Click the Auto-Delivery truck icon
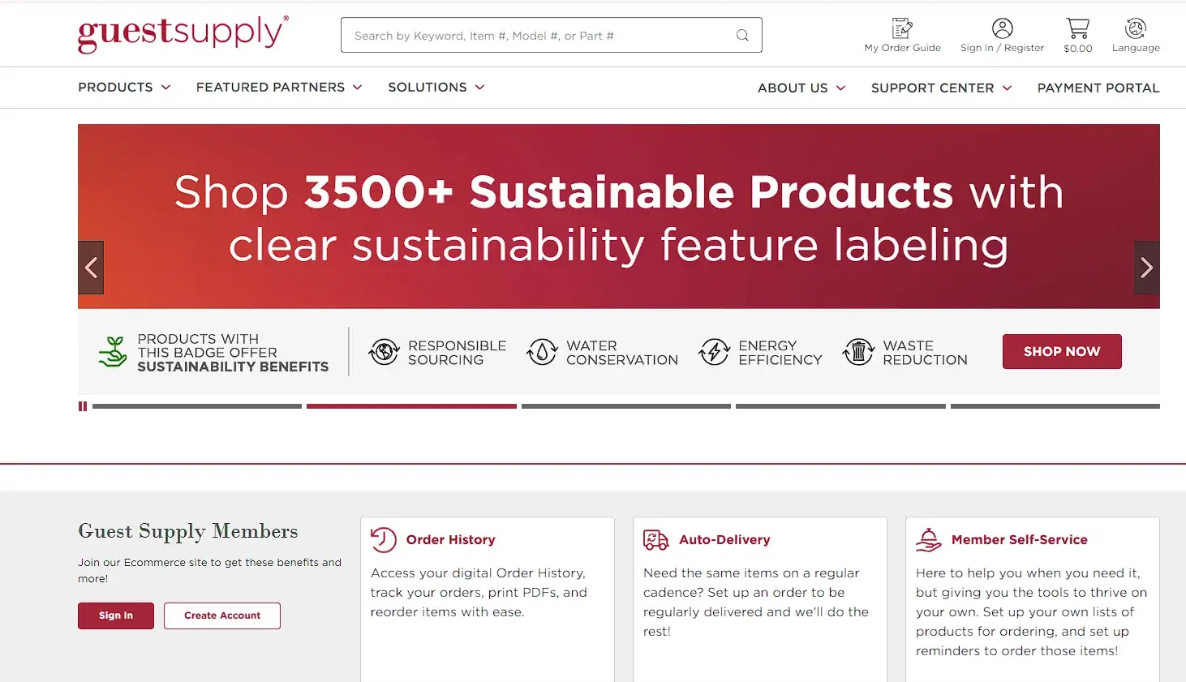Screen dimensions: 1186x682 (x=655, y=539)
